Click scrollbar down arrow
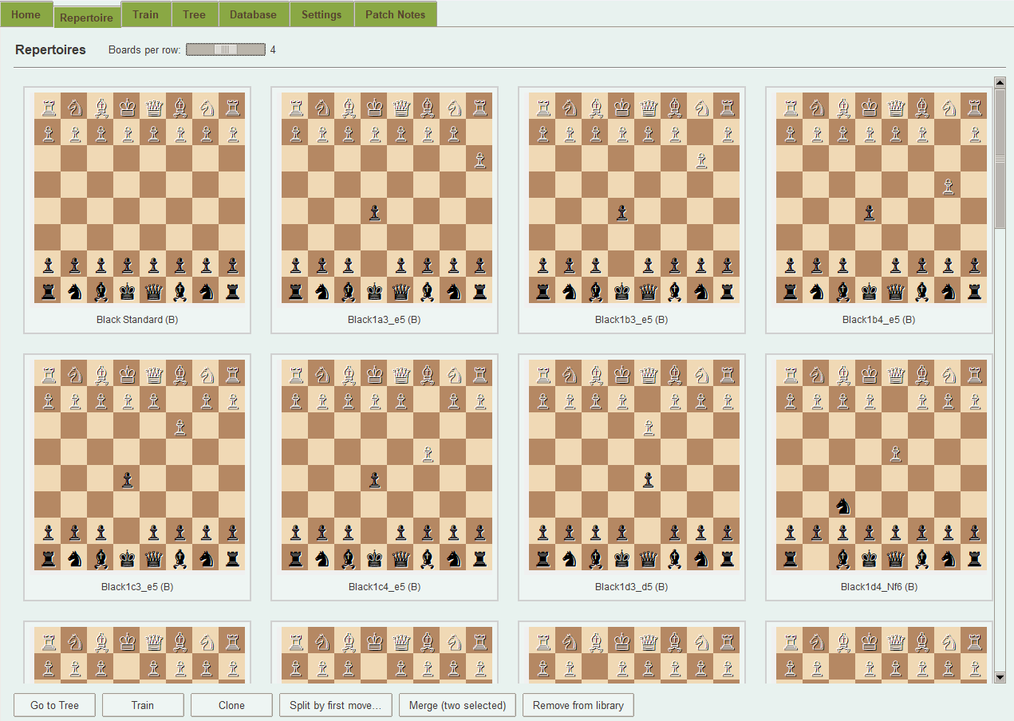The image size is (1014, 721). [x=1000, y=677]
